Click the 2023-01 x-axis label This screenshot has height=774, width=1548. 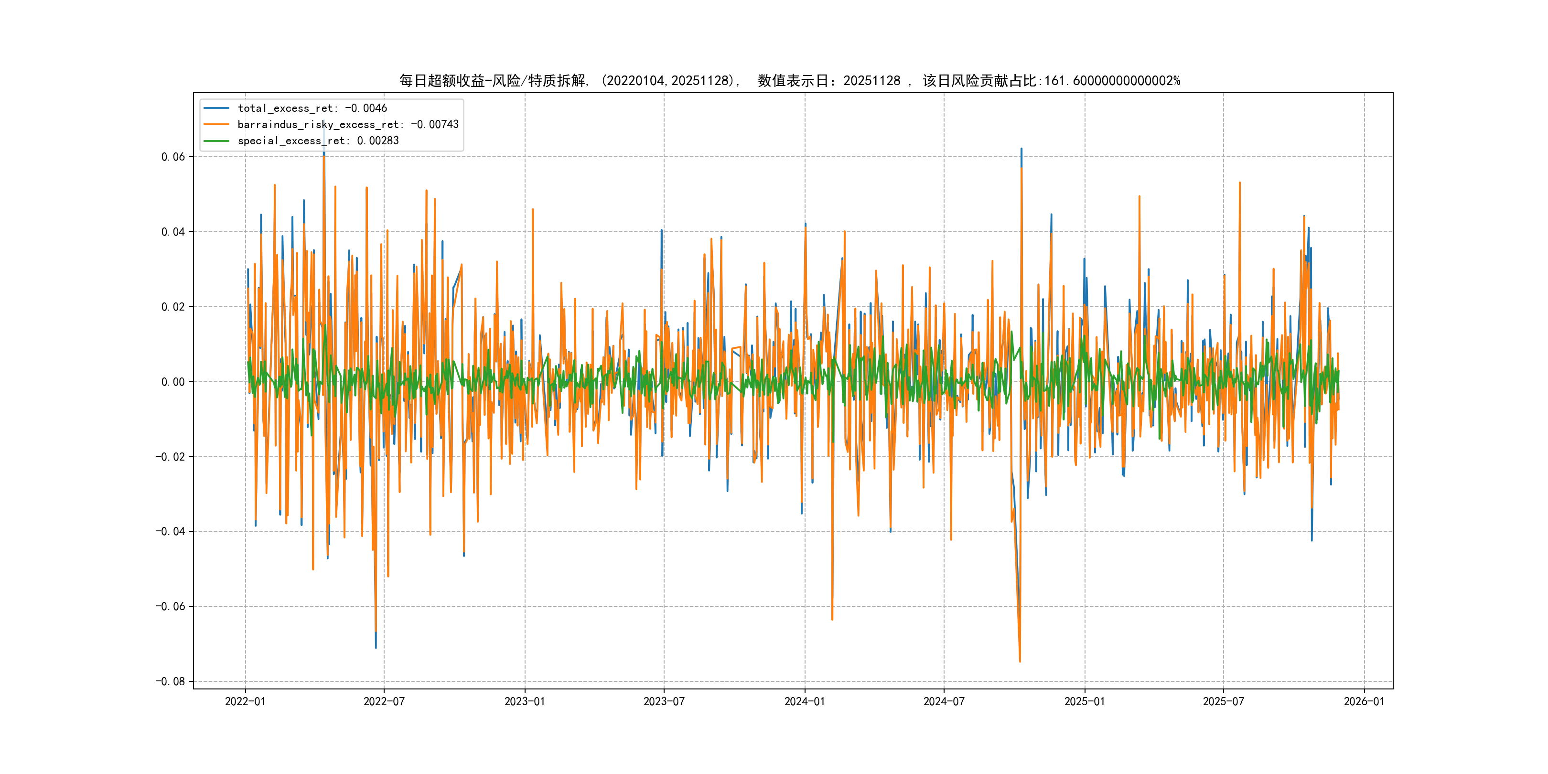click(525, 701)
